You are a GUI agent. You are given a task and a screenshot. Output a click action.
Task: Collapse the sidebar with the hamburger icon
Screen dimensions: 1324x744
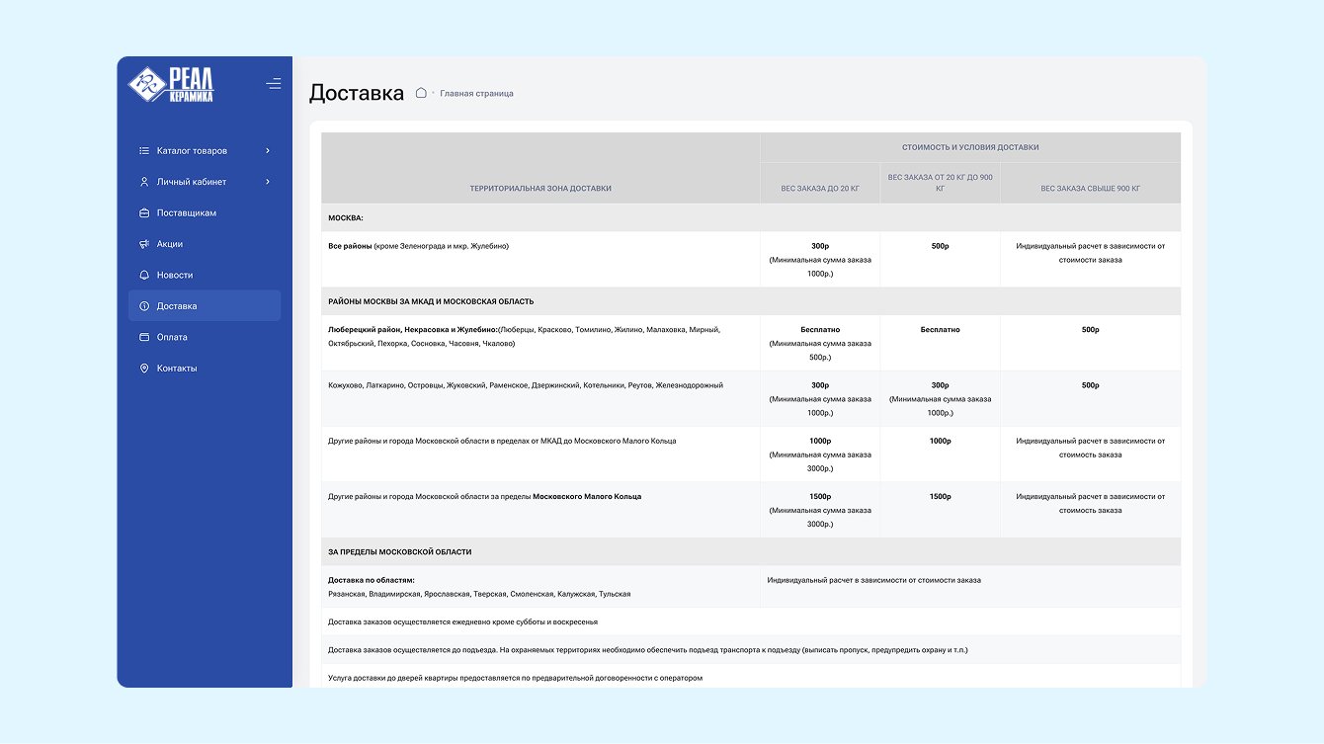(x=274, y=83)
